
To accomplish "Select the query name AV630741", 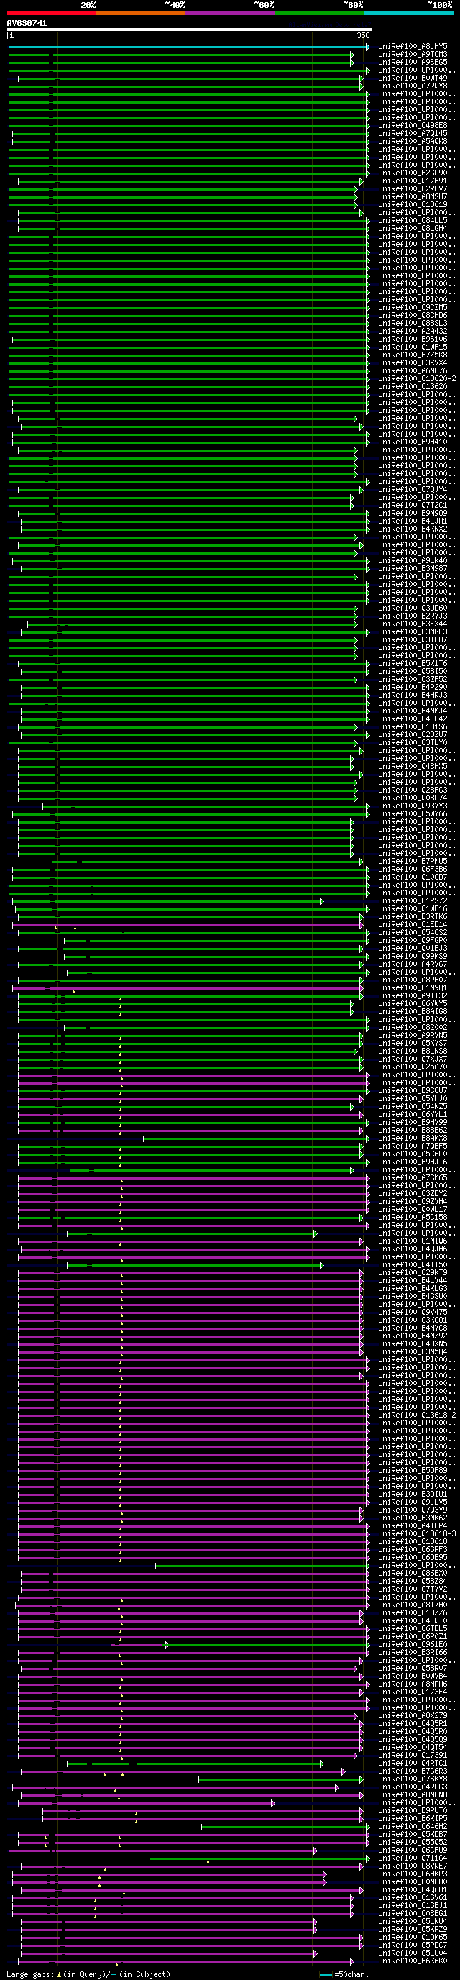I will coord(27,23).
